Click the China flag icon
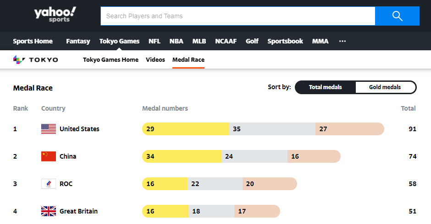This screenshot has width=431, height=224. coord(49,156)
